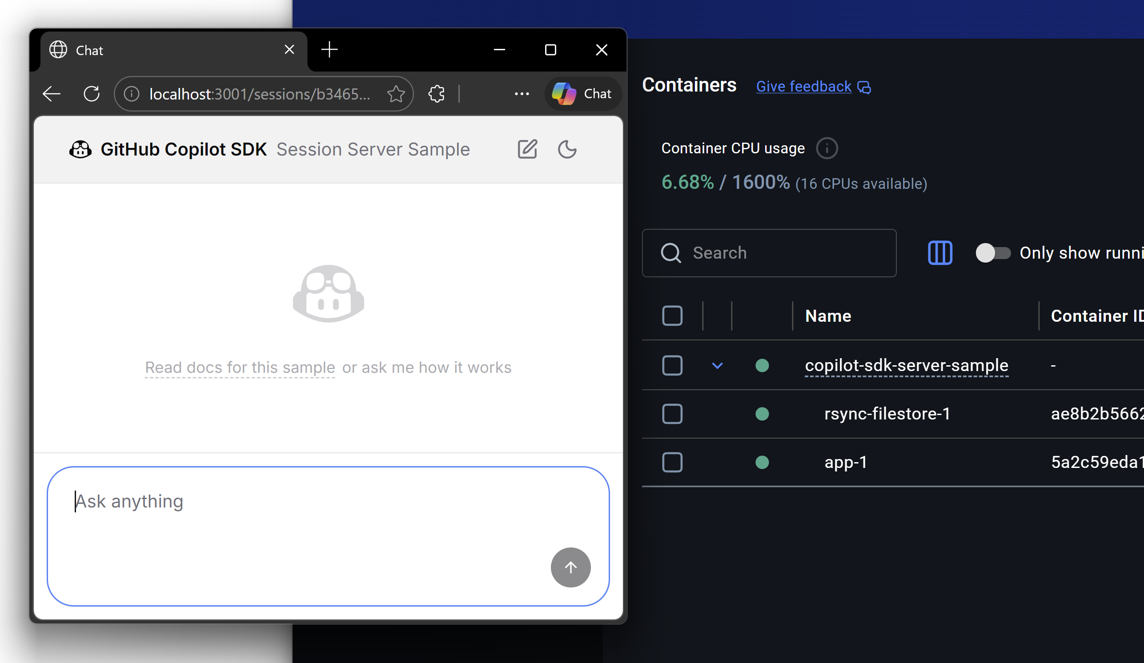Close the Chat browser tab
Viewport: 1144px width, 663px height.
pyautogui.click(x=289, y=49)
